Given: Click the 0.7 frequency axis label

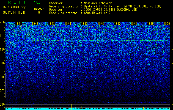Looking at the screenshot, I should pos(2,91).
